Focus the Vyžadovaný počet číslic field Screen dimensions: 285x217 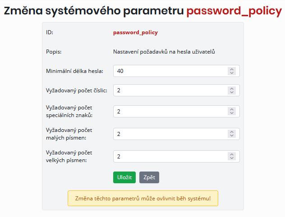tap(169, 90)
